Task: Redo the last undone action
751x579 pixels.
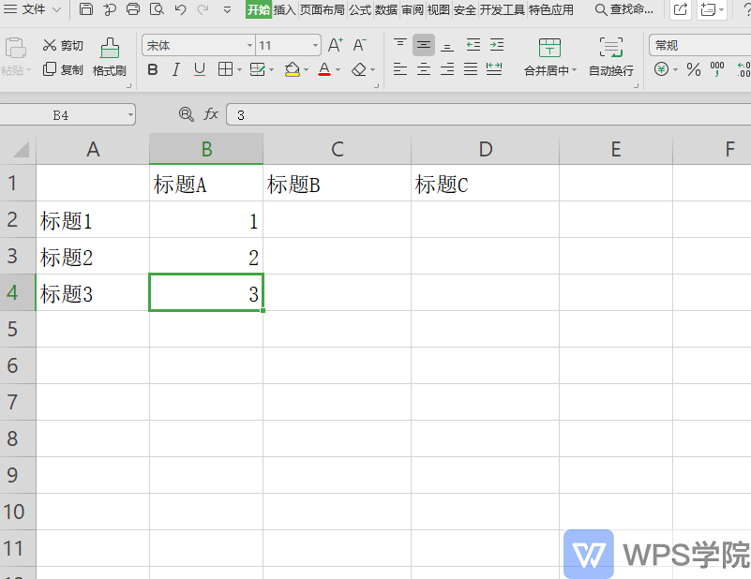Action: (203, 9)
